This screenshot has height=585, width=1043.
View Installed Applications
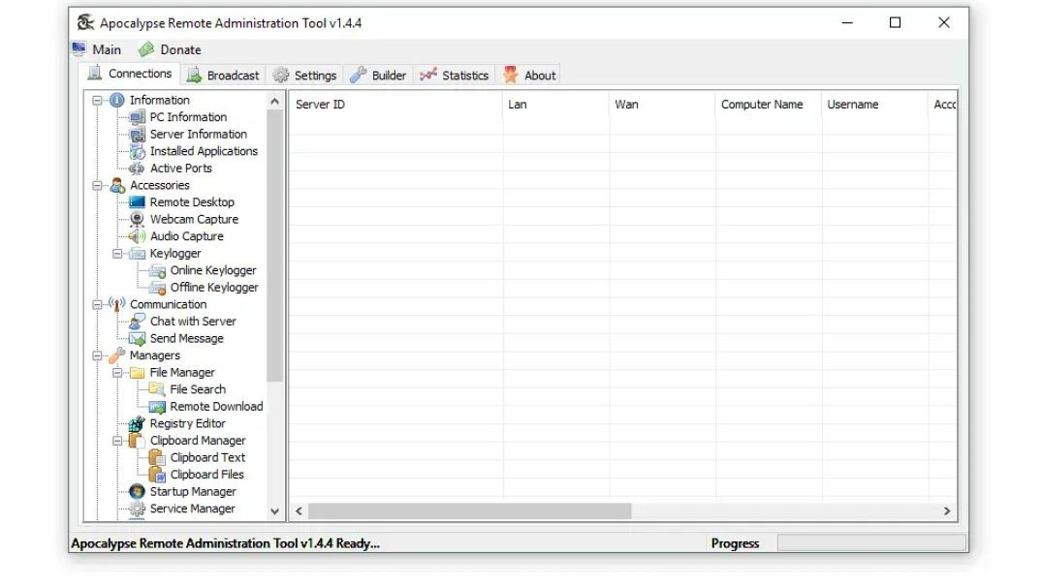coord(203,150)
